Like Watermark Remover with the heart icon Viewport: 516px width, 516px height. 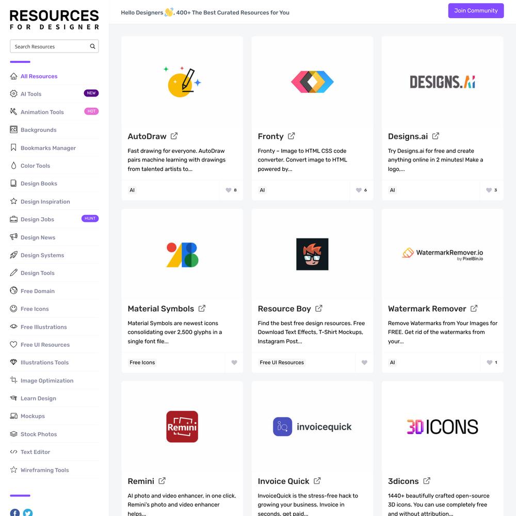tap(490, 362)
